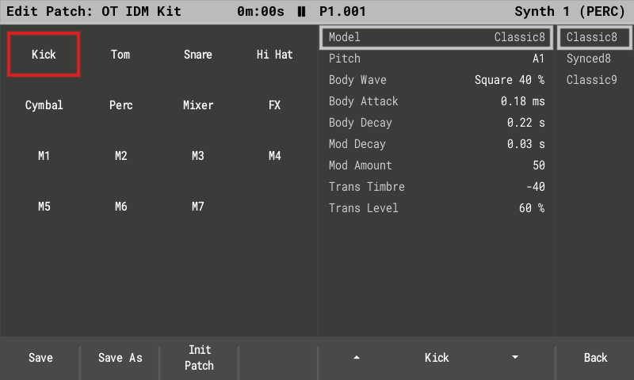
Task: Click the Edit Patch: OT IDM Kit title
Action: [94, 11]
